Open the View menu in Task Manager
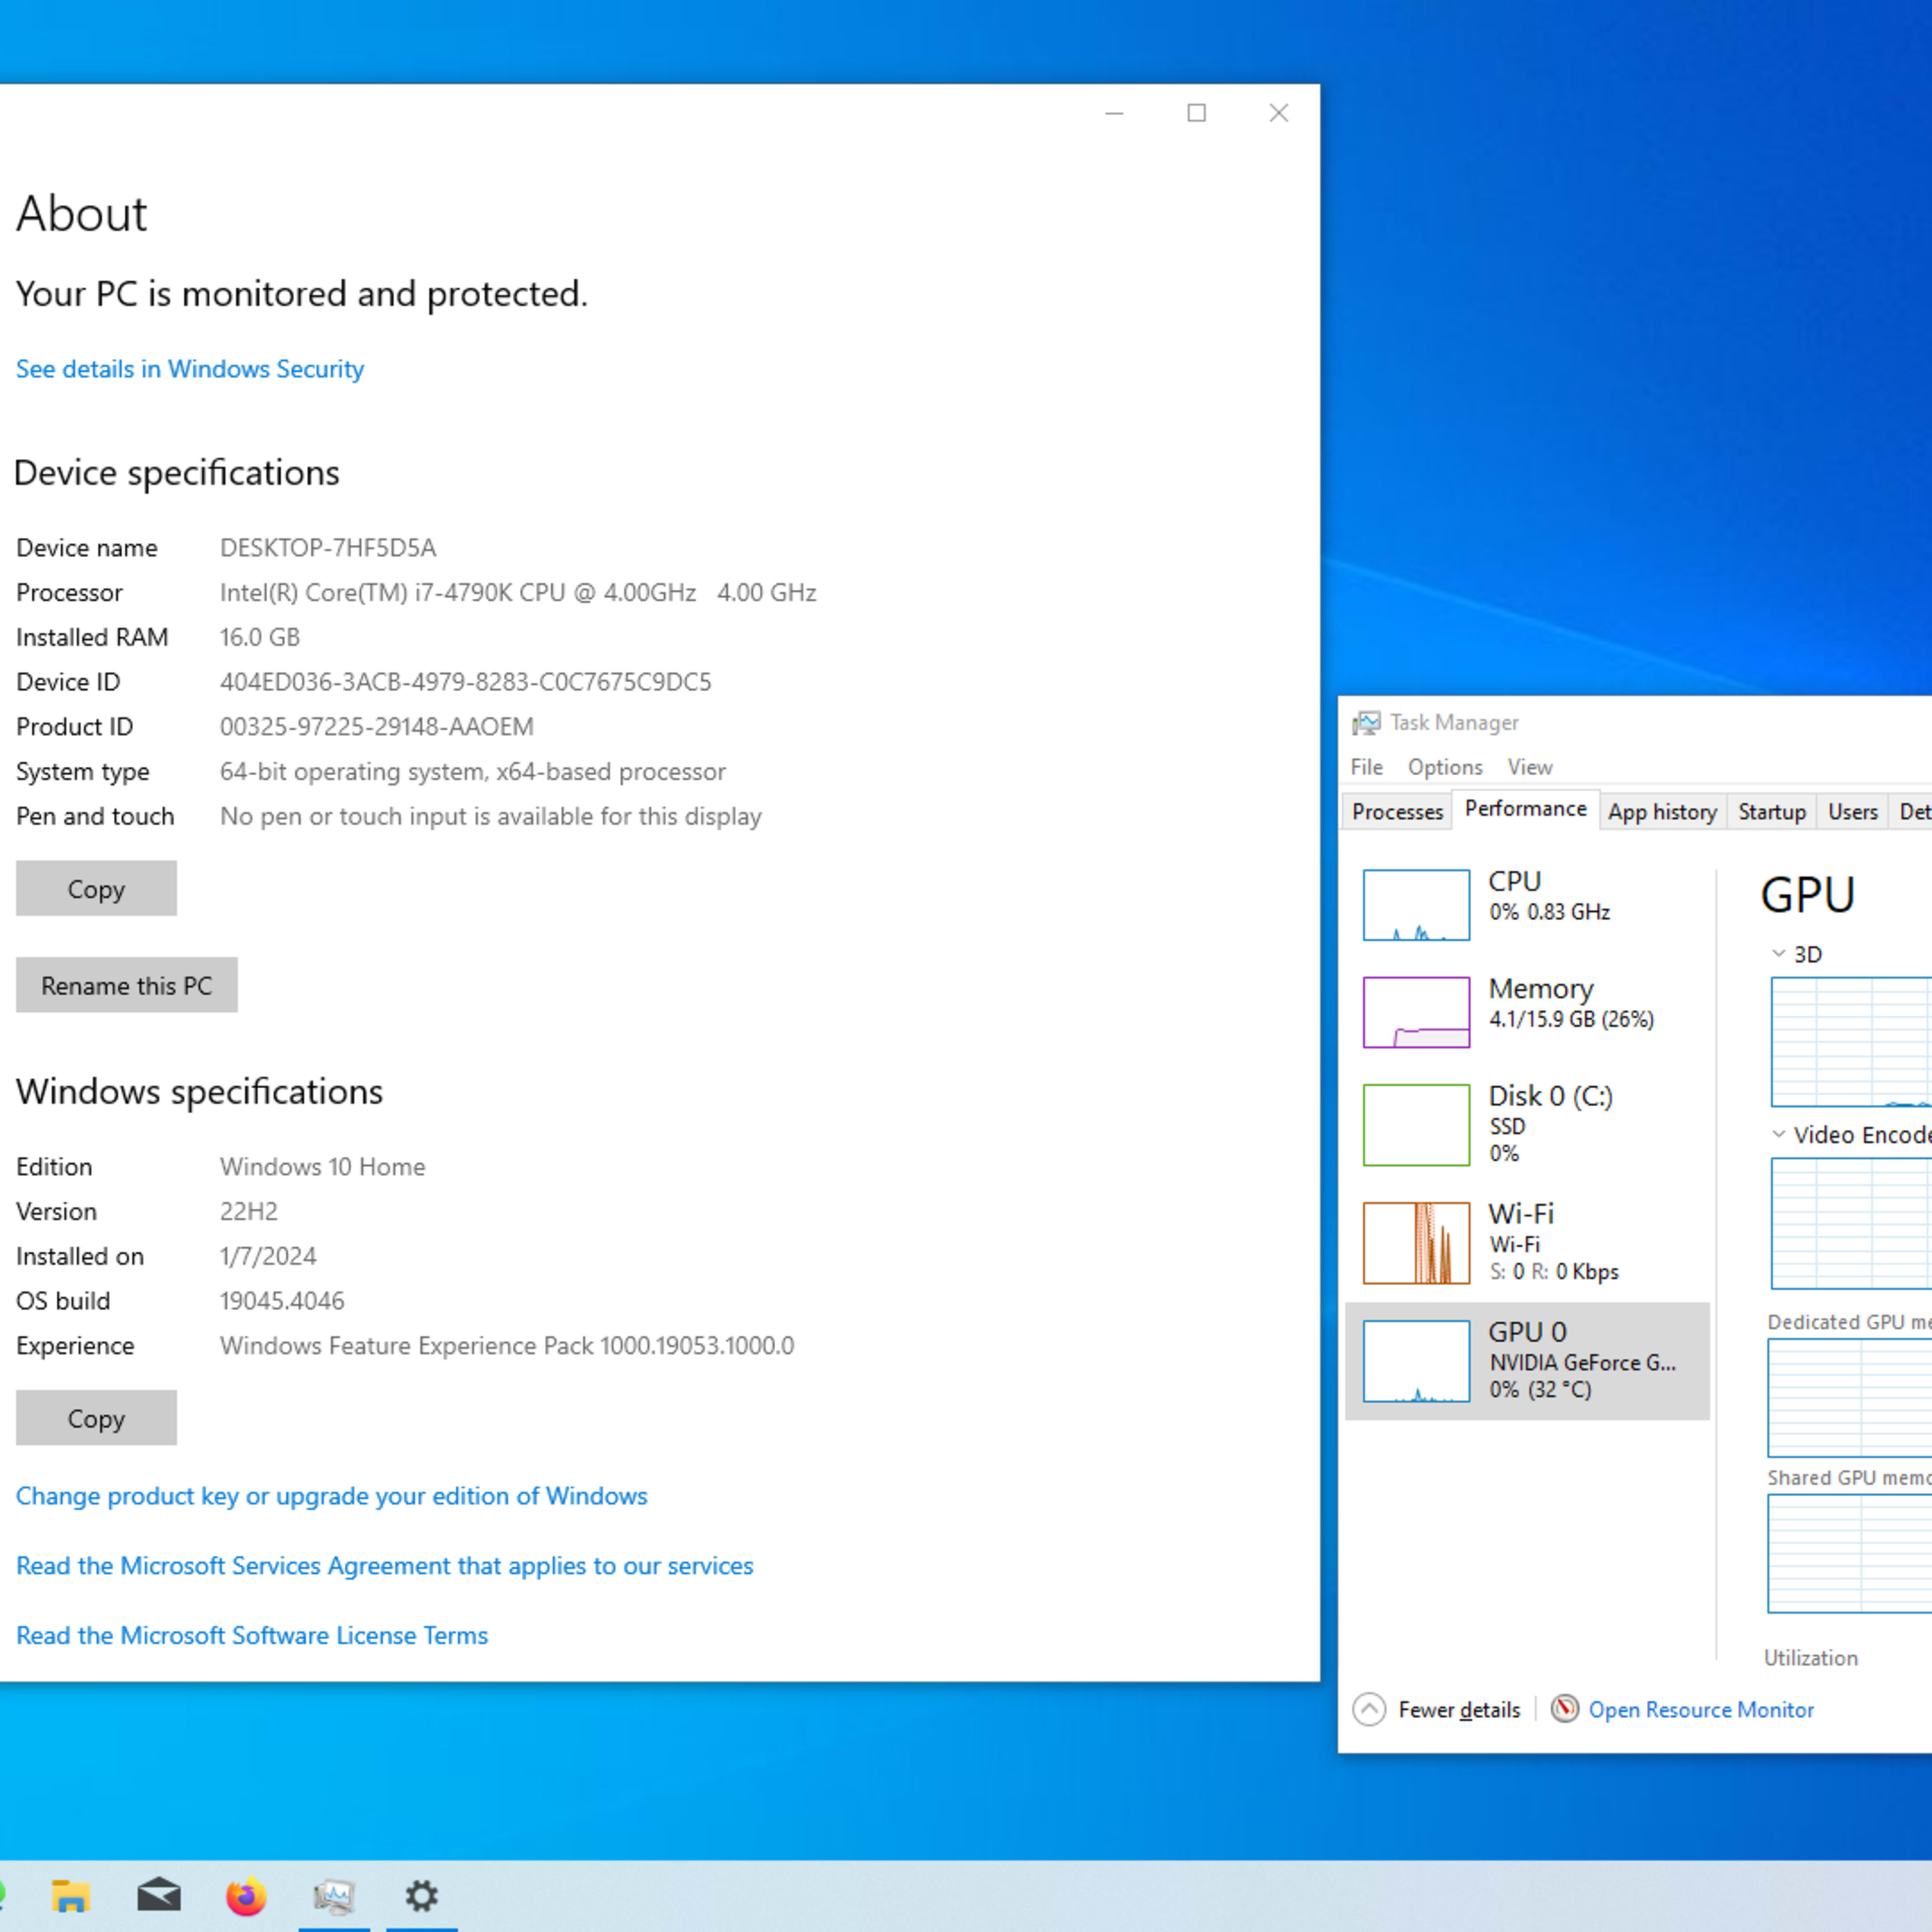 click(1529, 767)
